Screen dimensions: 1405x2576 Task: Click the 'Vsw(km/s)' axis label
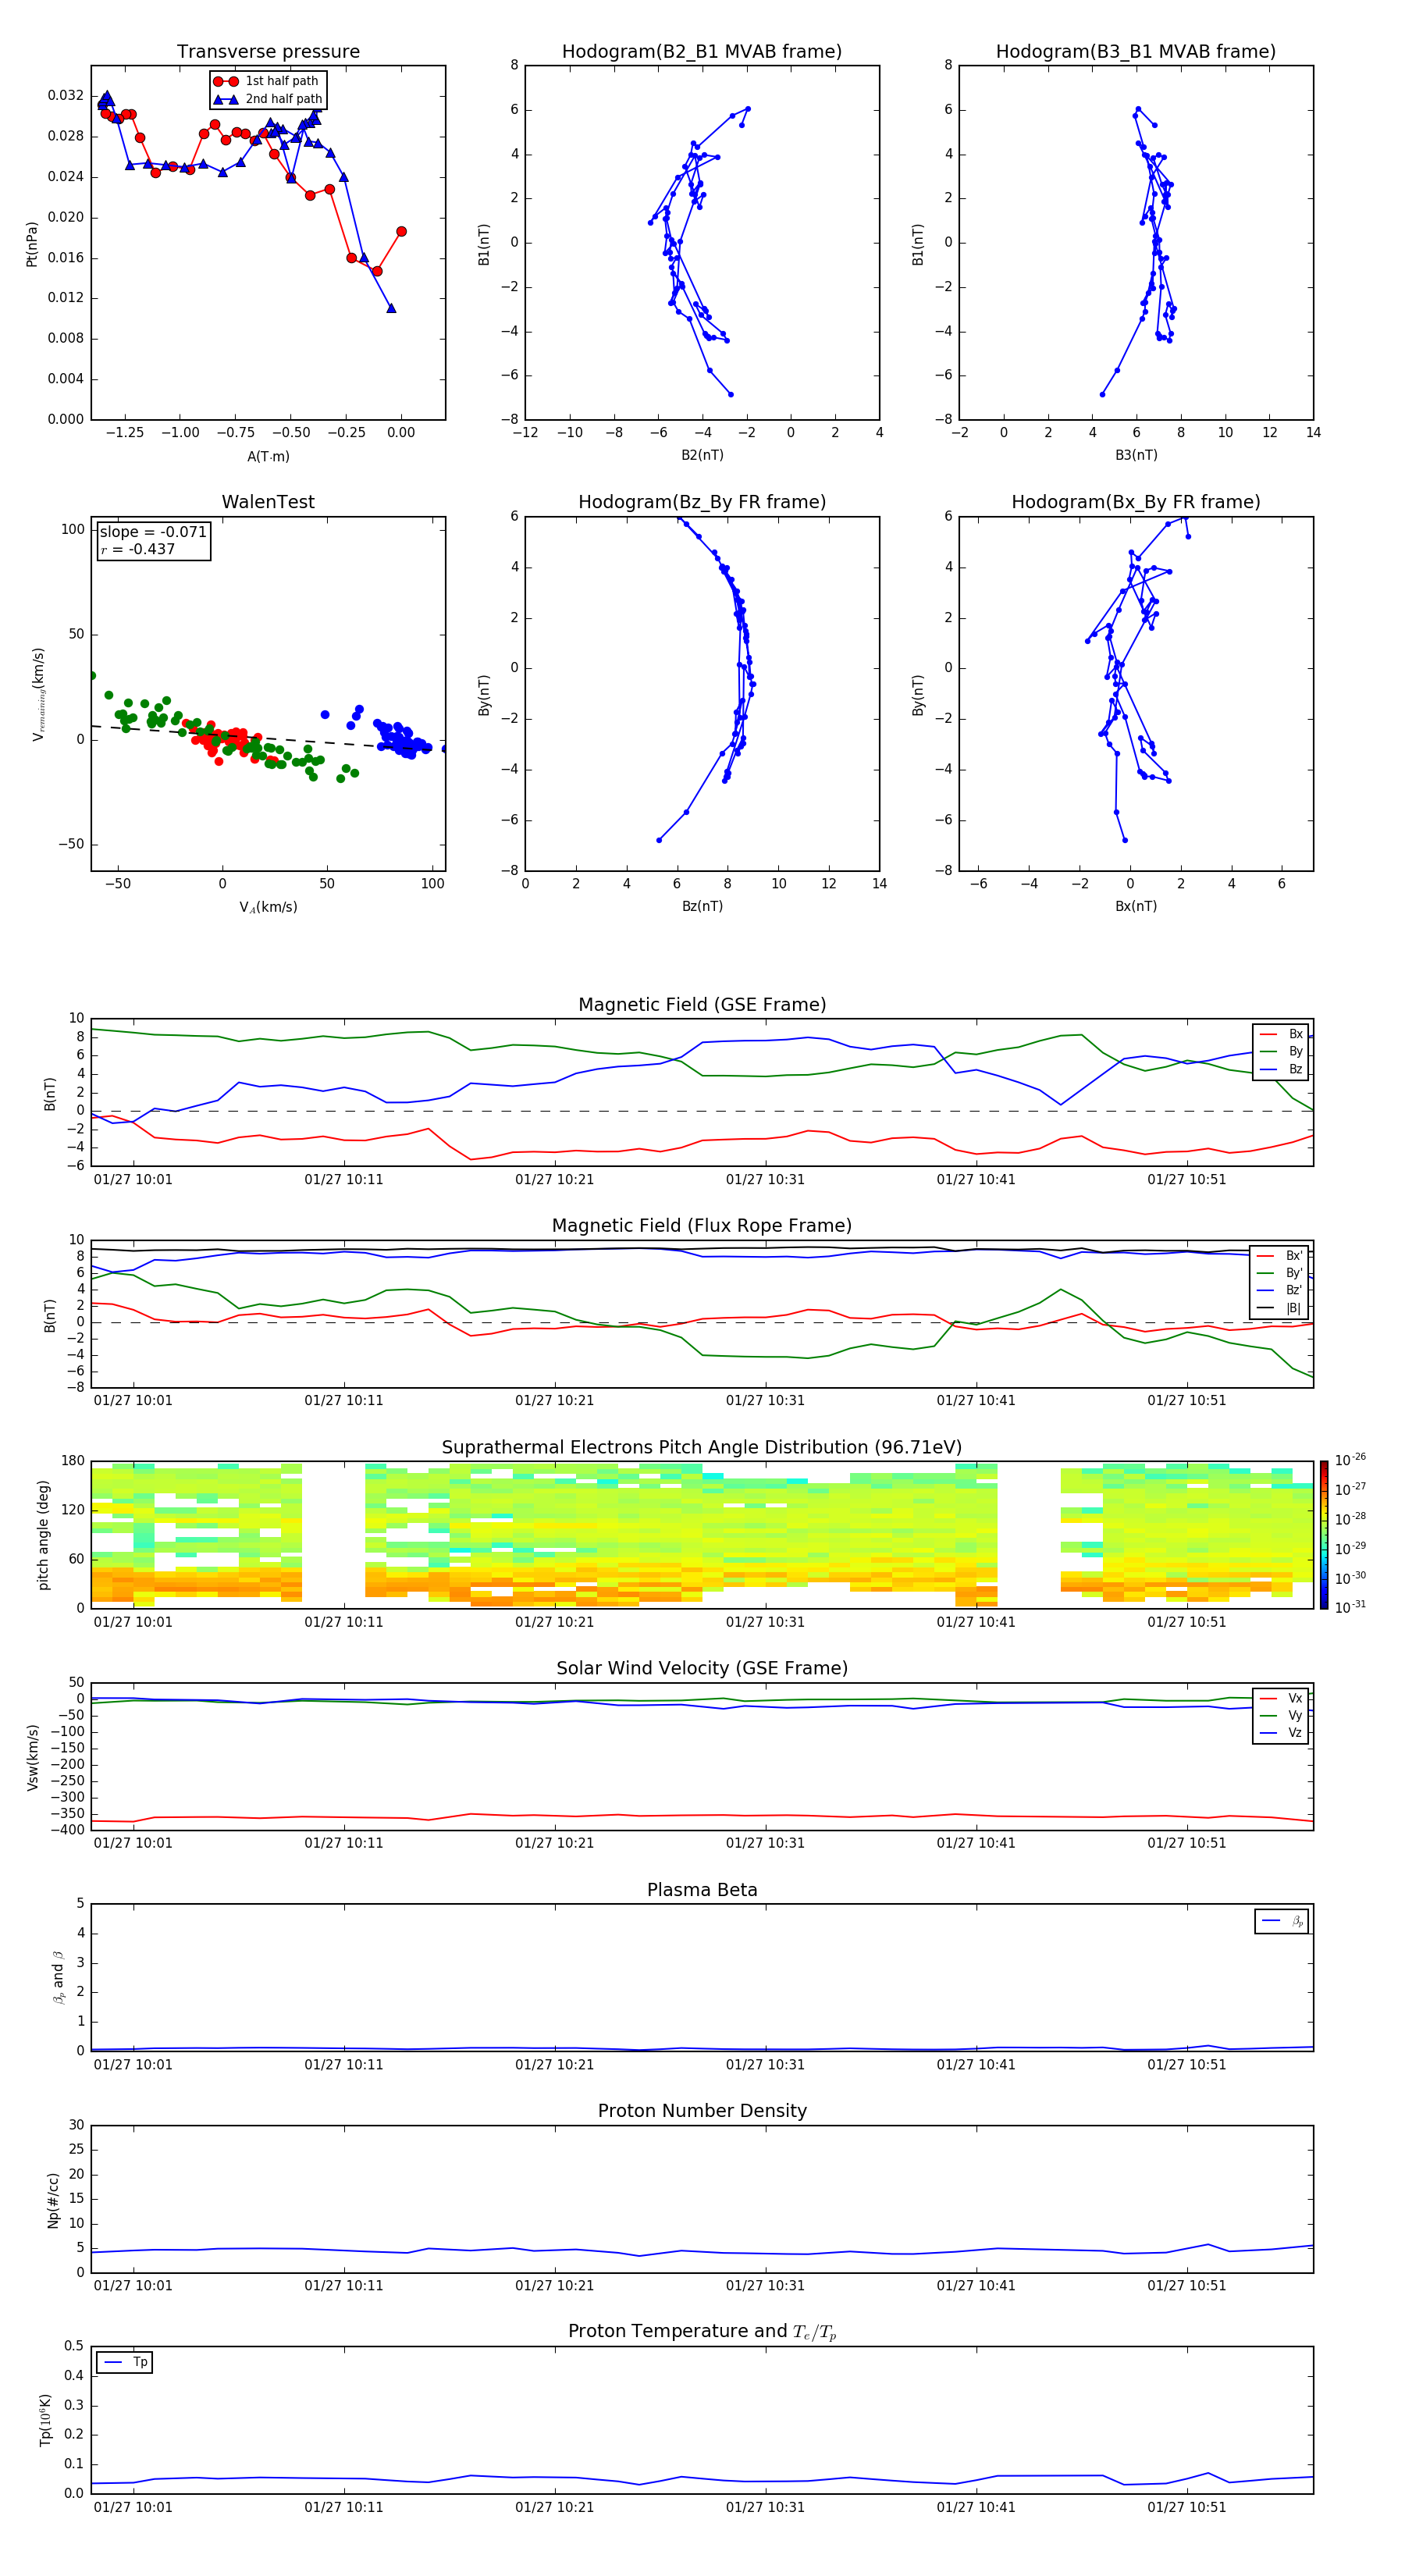[x=32, y=1757]
